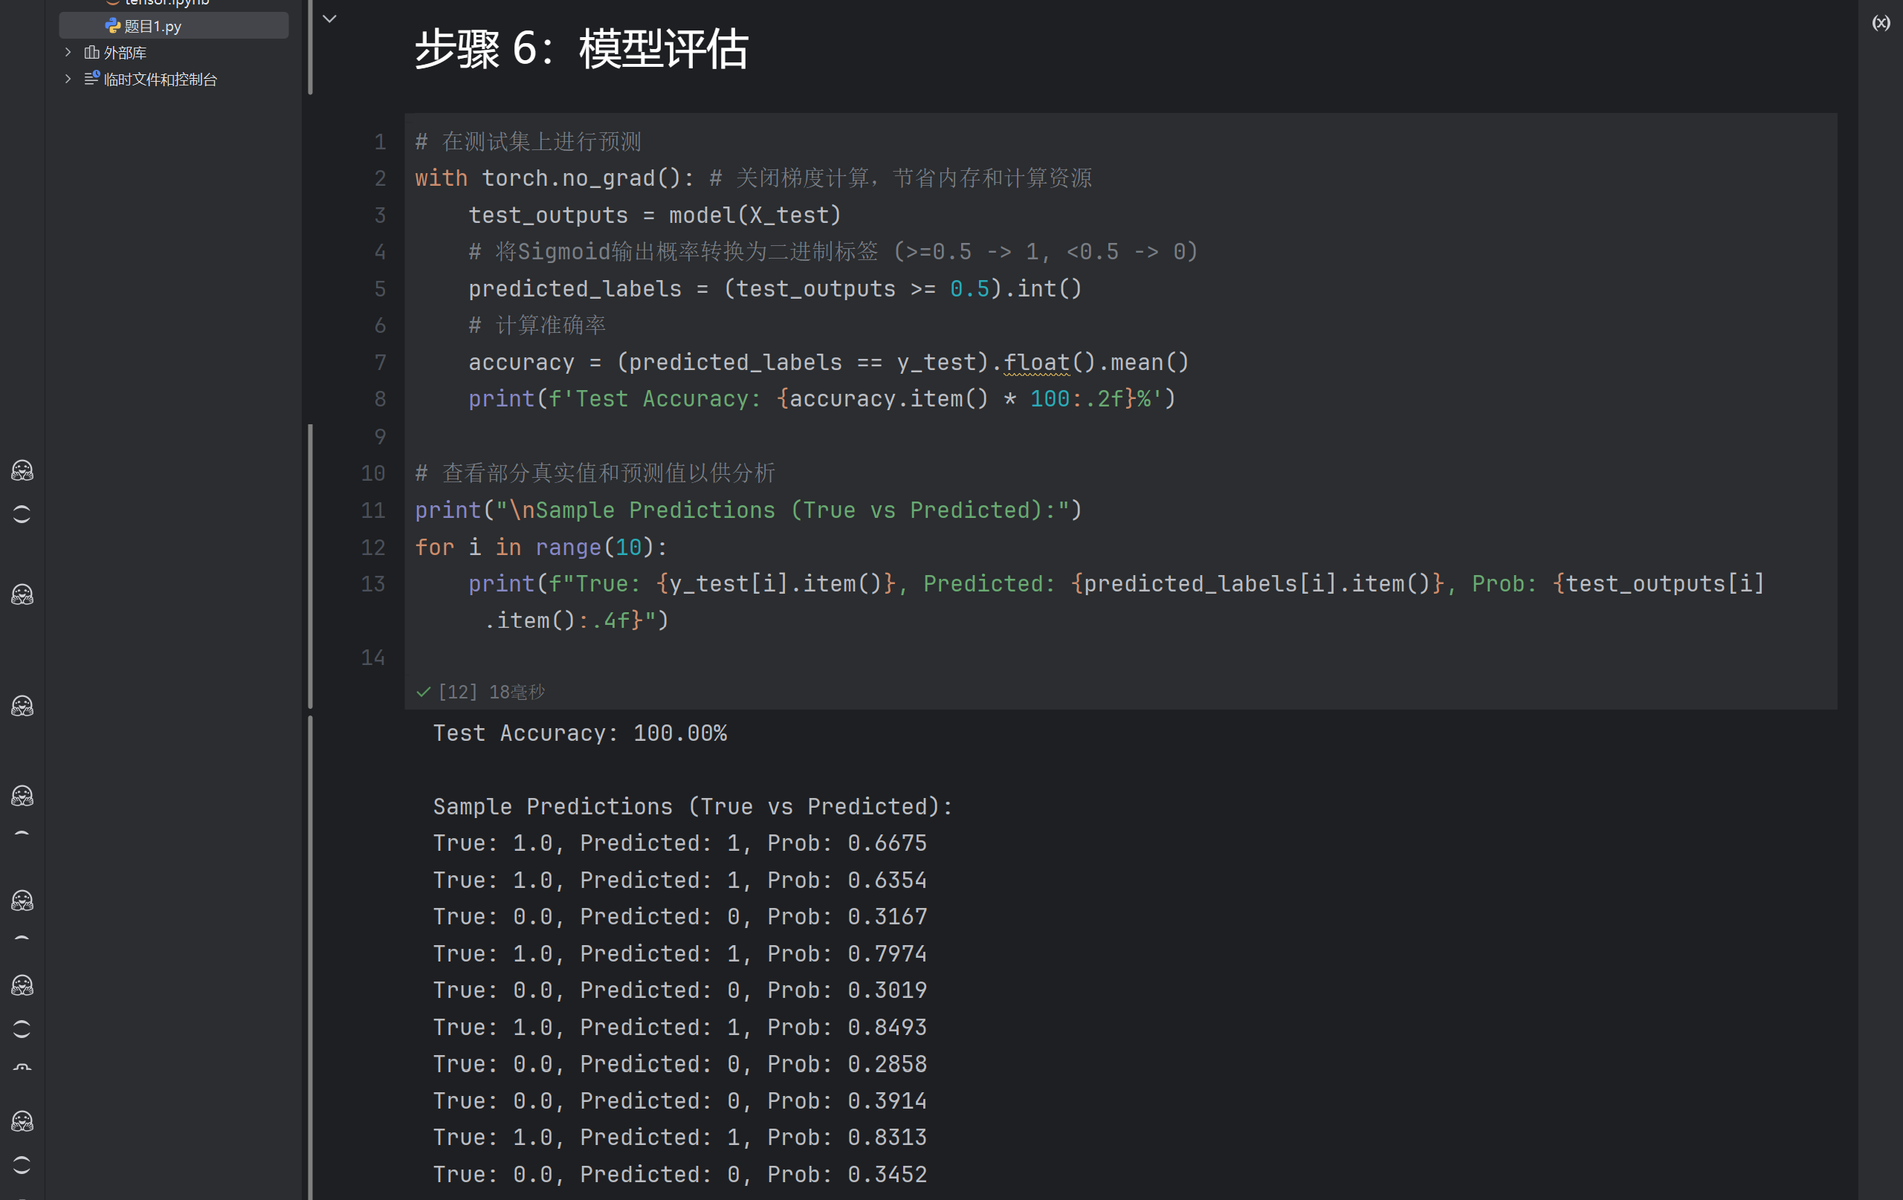Select the topmost Hugging Face icon on left edge
This screenshot has height=1200, width=1903.
(22, 470)
